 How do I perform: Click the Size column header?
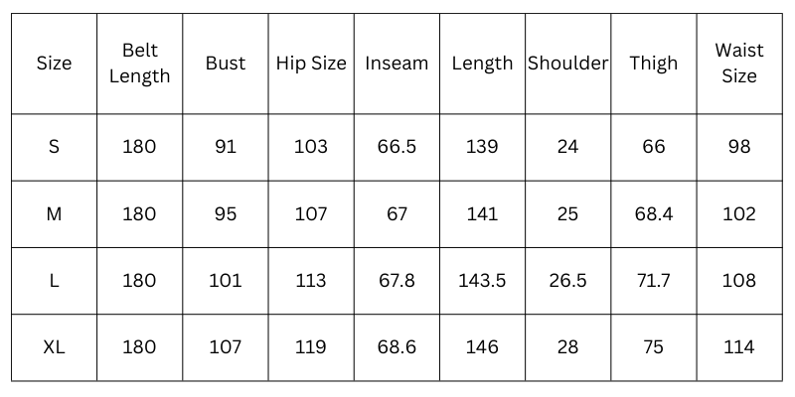54,64
